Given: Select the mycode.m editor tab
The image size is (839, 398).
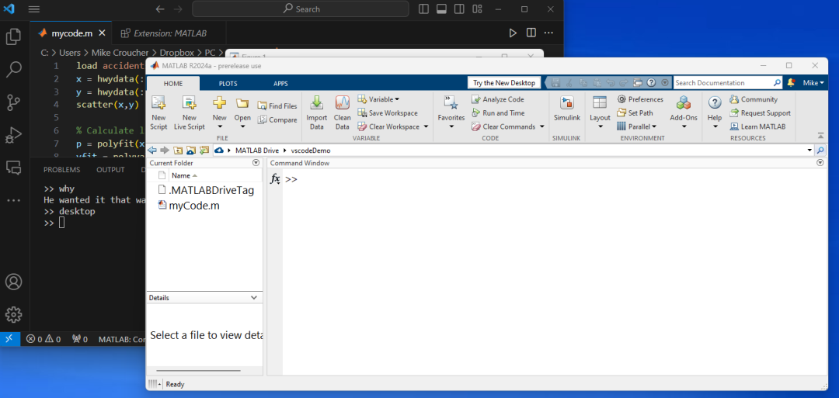Looking at the screenshot, I should coord(71,33).
